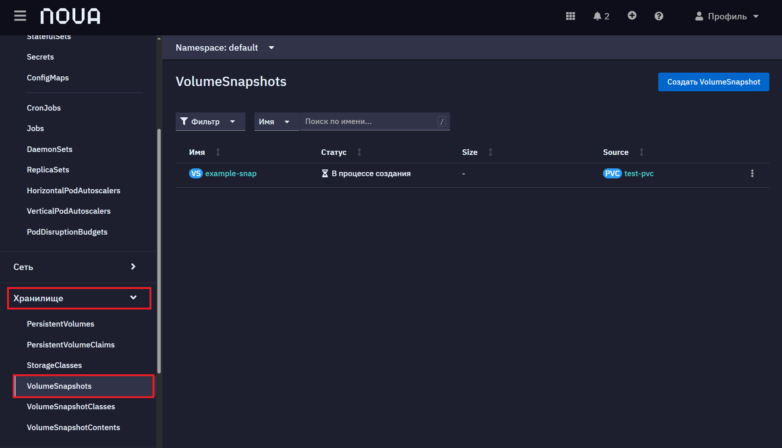Open the Фильтр dropdown
The height and width of the screenshot is (448, 782).
click(x=210, y=121)
